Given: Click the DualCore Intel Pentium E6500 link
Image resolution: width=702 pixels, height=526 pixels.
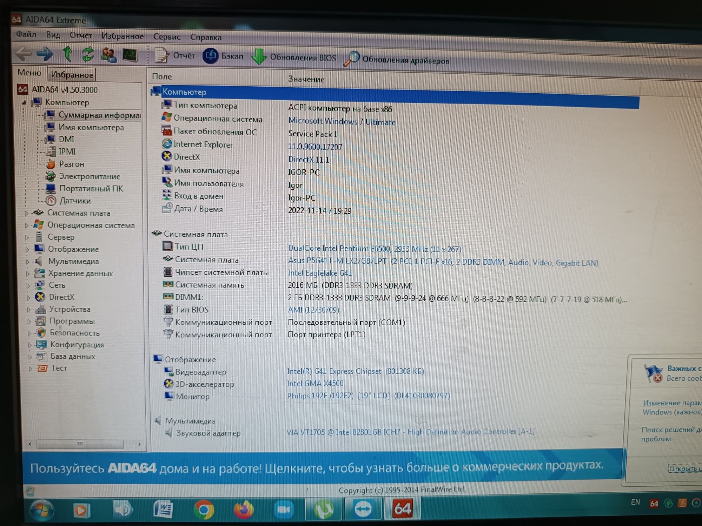Looking at the screenshot, I should (x=375, y=249).
